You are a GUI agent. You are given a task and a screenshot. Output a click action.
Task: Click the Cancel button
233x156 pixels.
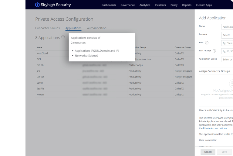point(208,152)
